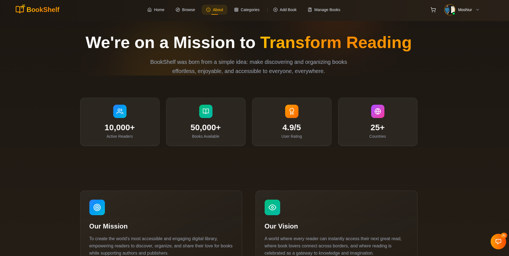This screenshot has height=256, width=509.
Task: Click the Moshiur profile avatar
Action: click(450, 10)
